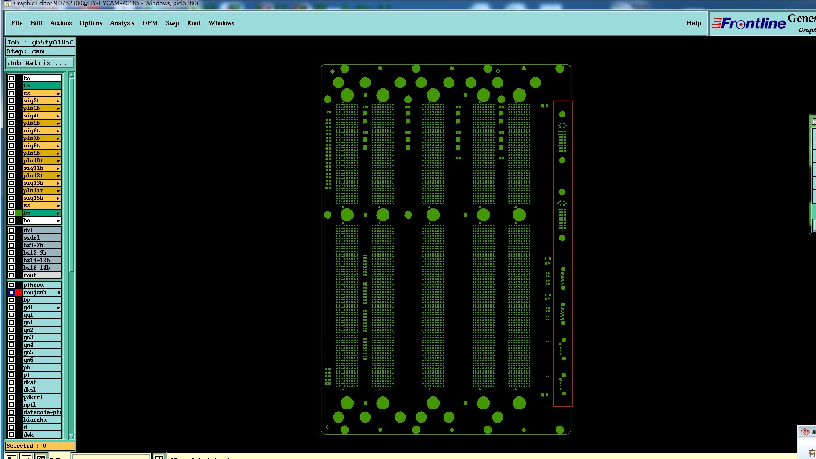Click the small grid icon on roujtnb layer
Viewport: 816px width, 459px height.
coord(59,292)
